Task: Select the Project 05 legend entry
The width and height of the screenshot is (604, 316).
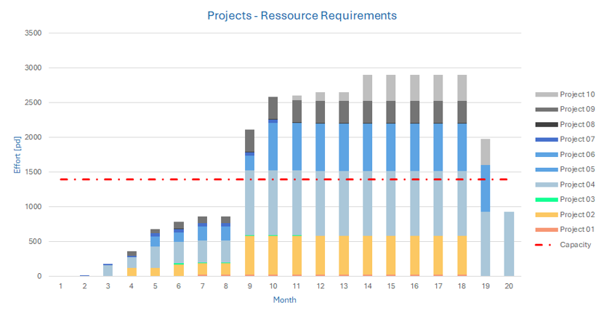Action: [x=577, y=169]
